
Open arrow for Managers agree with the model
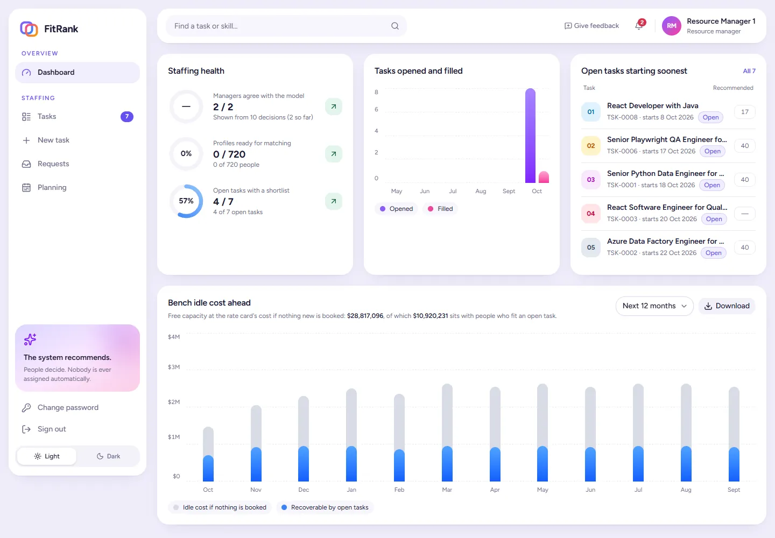pyautogui.click(x=334, y=107)
